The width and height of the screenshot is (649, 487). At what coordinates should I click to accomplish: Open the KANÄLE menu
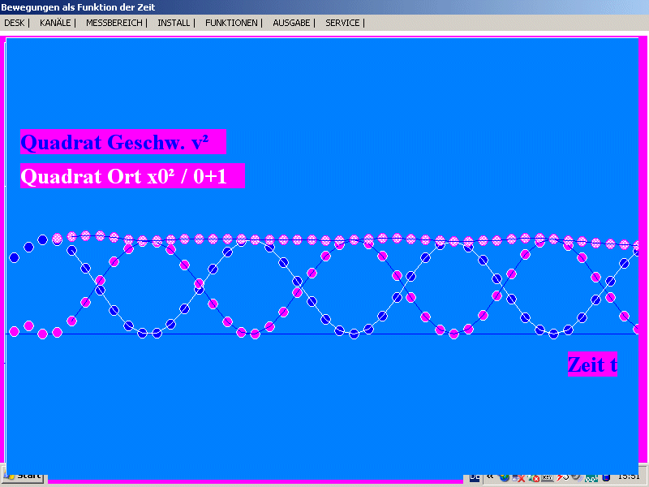point(55,23)
